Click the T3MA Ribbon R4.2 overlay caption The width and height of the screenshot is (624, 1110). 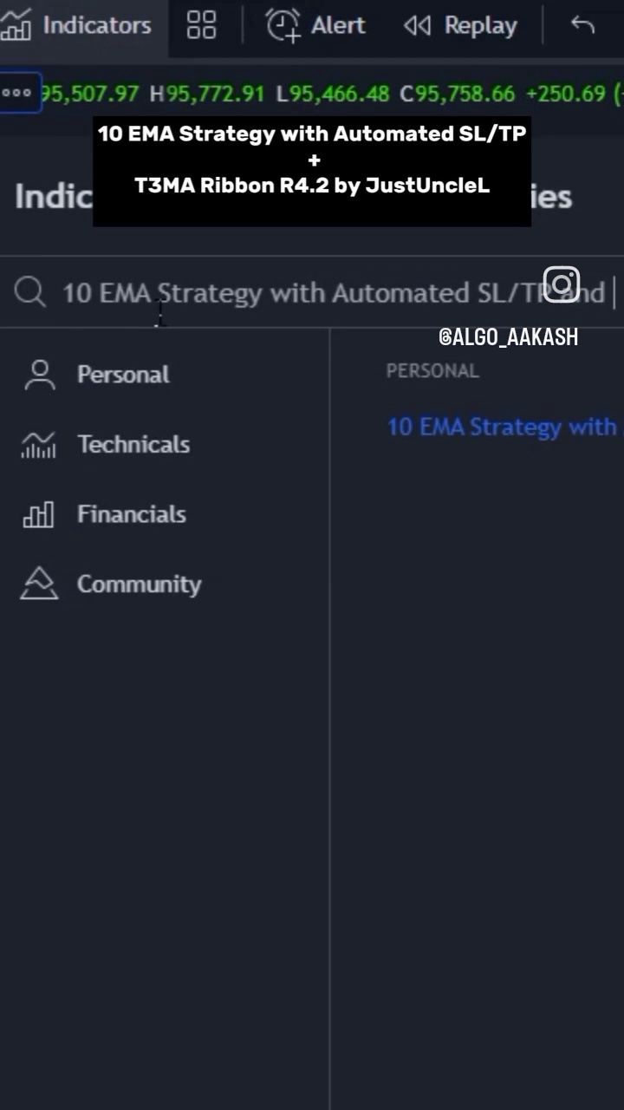point(312,186)
